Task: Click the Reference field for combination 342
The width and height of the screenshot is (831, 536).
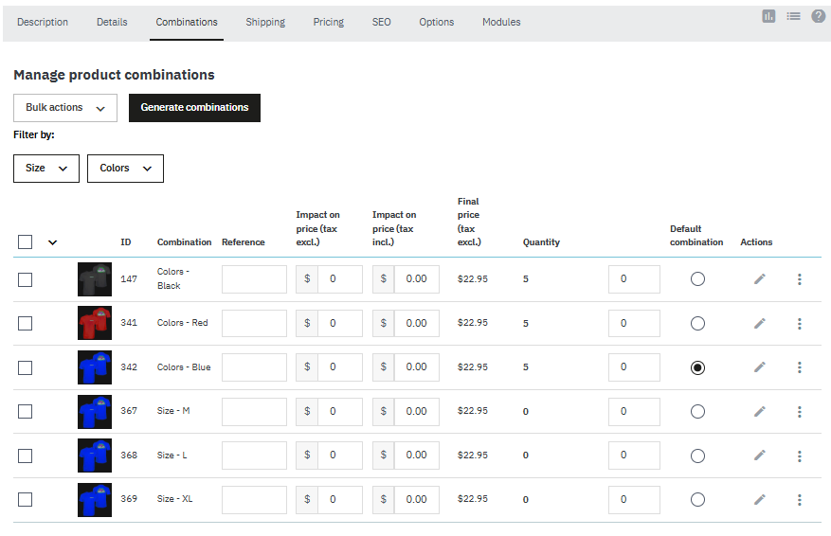Action: pyautogui.click(x=254, y=367)
